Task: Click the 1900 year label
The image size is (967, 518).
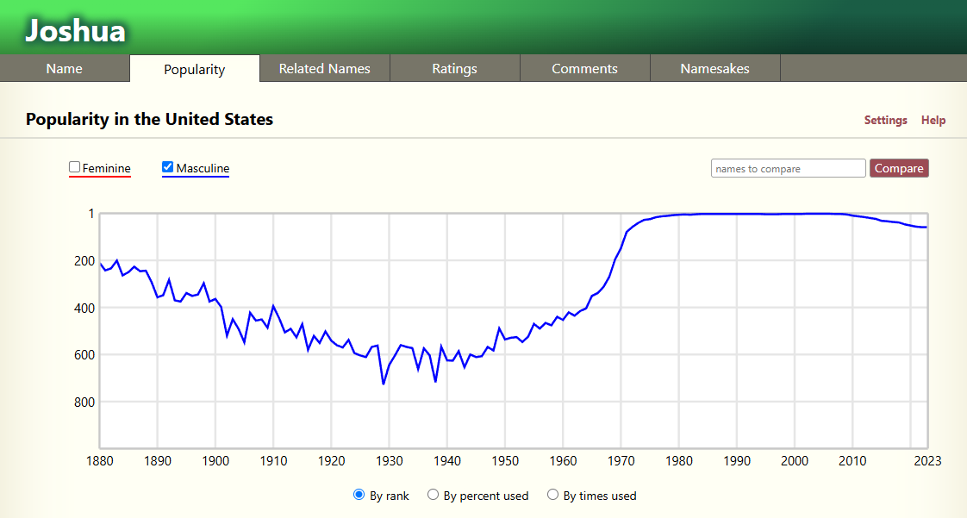Action: [215, 460]
